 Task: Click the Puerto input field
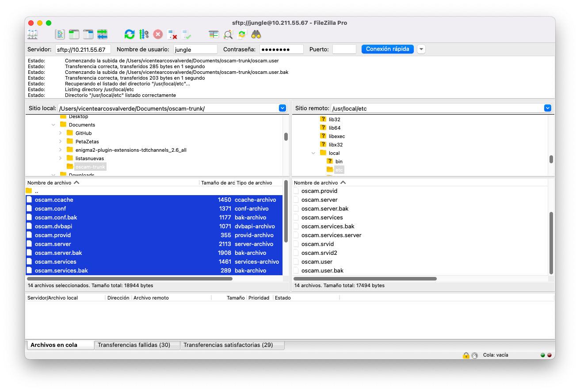[x=344, y=50]
